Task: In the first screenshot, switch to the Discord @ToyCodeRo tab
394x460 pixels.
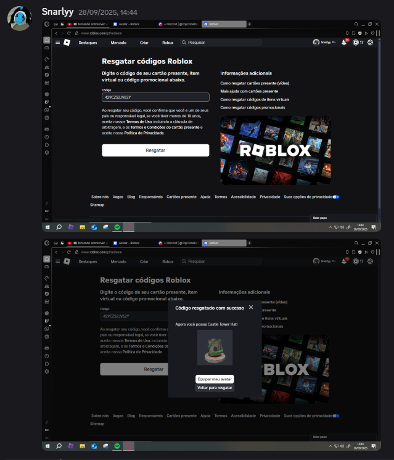Action: coord(179,24)
